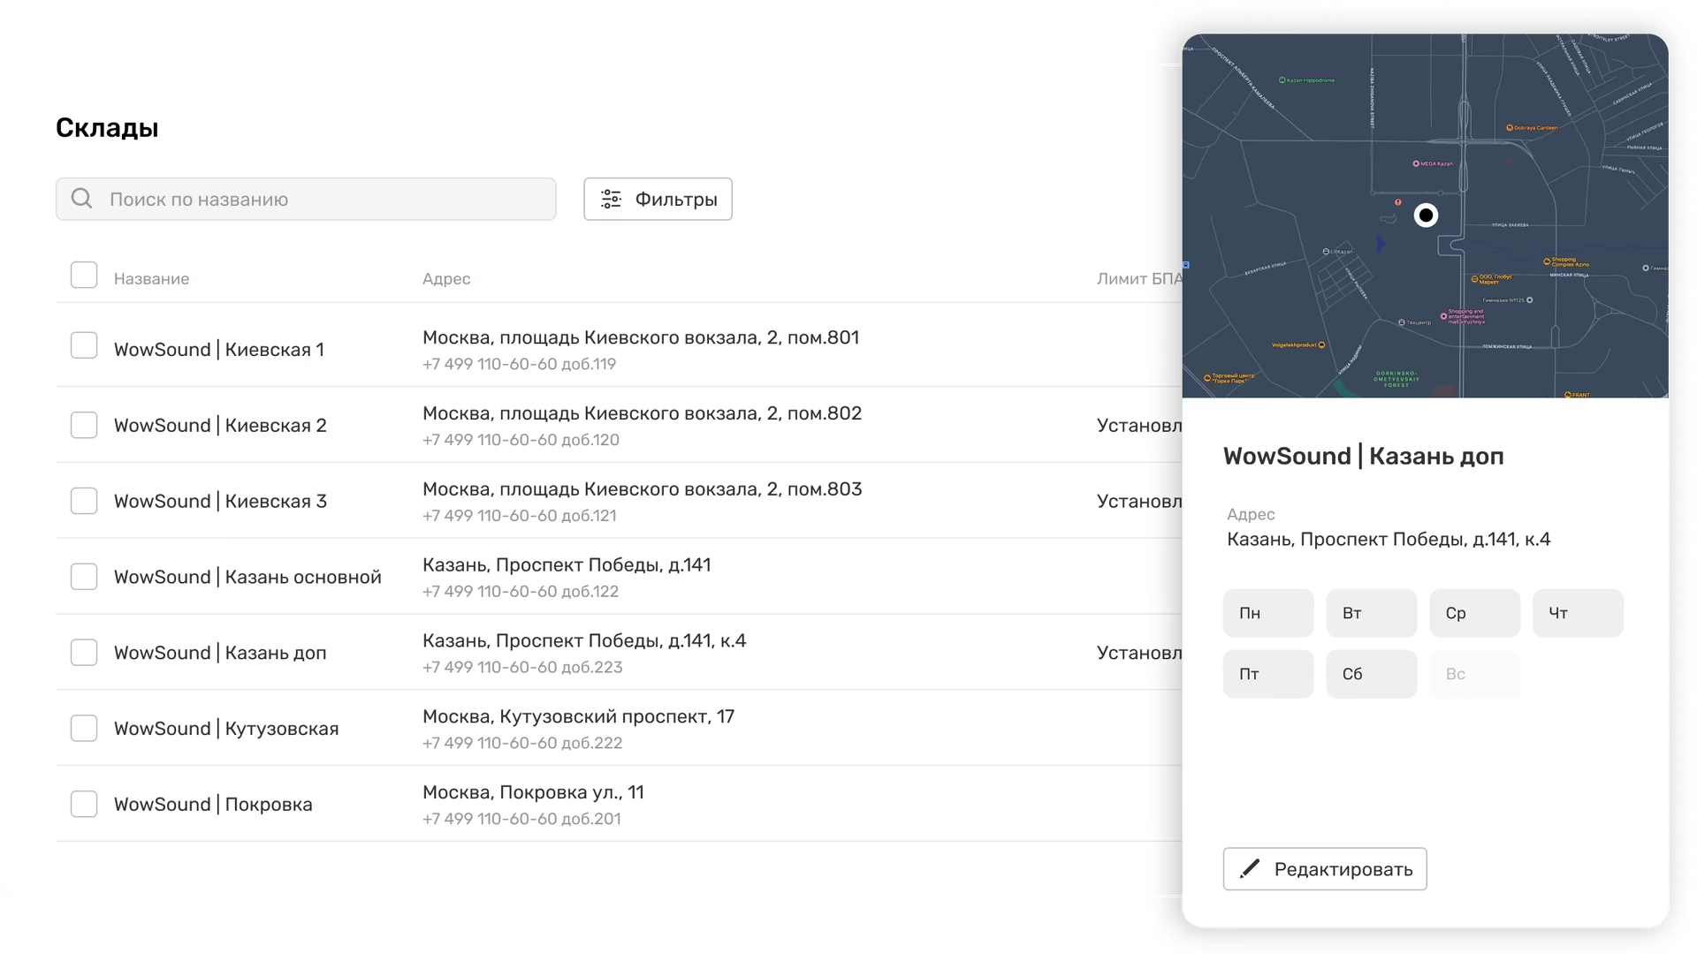Check the WowSound | Казань доп row checkbox
The width and height of the screenshot is (1697, 961).
coord(84,653)
